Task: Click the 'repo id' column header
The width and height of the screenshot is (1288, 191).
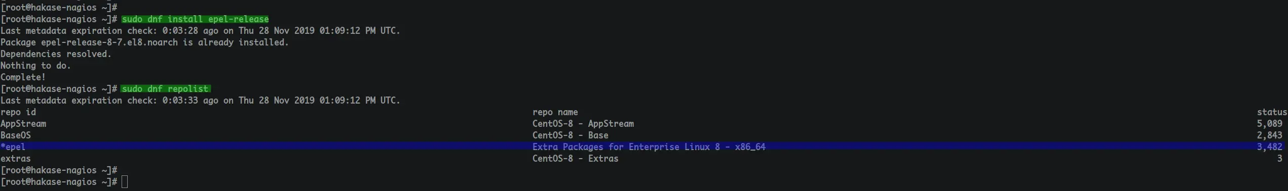Action: pyautogui.click(x=18, y=112)
